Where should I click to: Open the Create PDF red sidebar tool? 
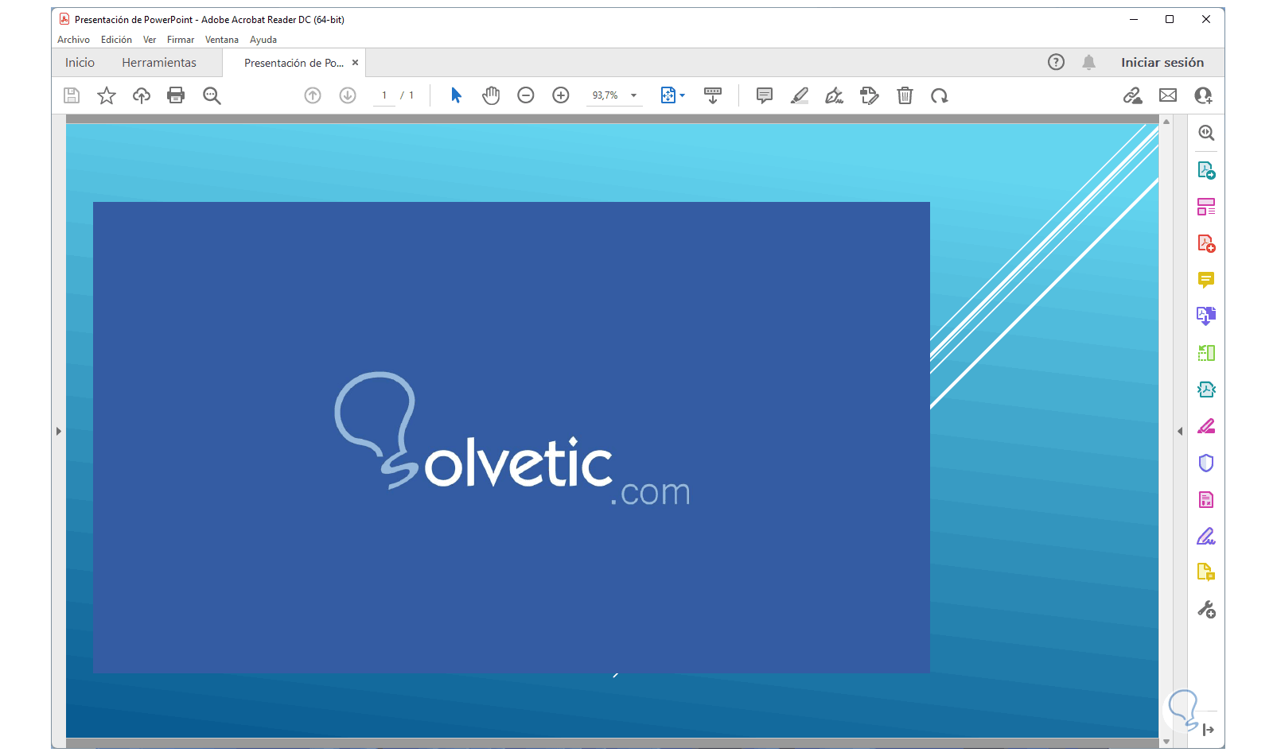1206,243
